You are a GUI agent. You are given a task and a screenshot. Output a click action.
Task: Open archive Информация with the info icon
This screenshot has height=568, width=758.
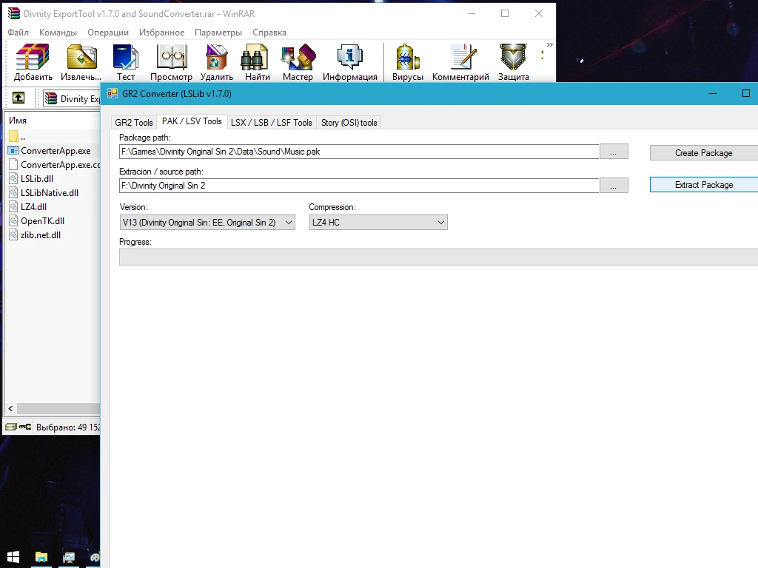point(350,61)
